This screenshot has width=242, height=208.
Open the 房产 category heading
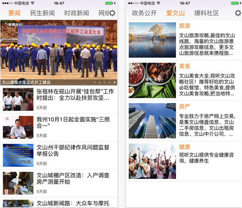pyautogui.click(x=184, y=107)
